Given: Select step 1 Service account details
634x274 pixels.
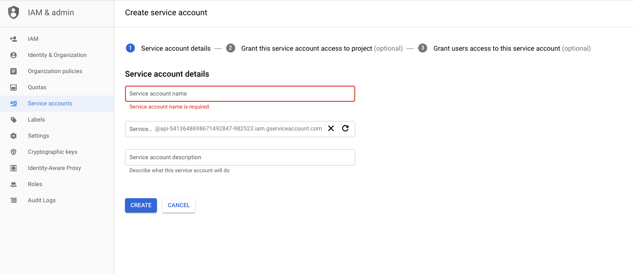Looking at the screenshot, I should [168, 48].
